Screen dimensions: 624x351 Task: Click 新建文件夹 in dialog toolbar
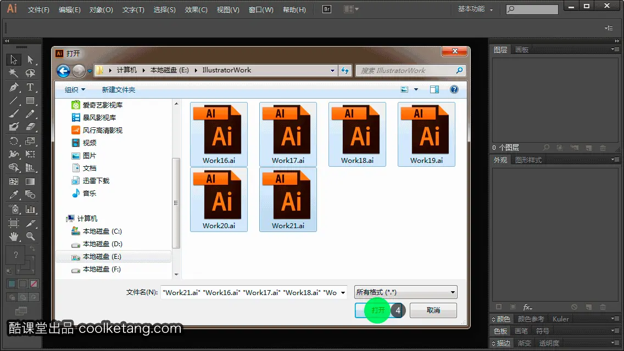click(x=119, y=90)
